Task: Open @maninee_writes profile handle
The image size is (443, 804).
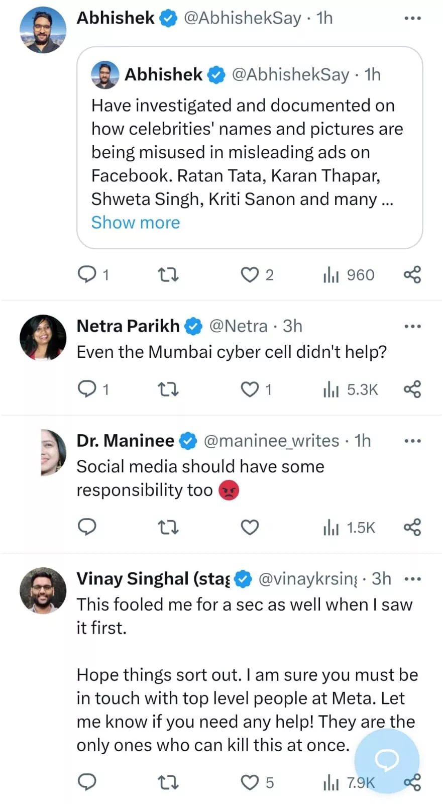Action: 271,441
